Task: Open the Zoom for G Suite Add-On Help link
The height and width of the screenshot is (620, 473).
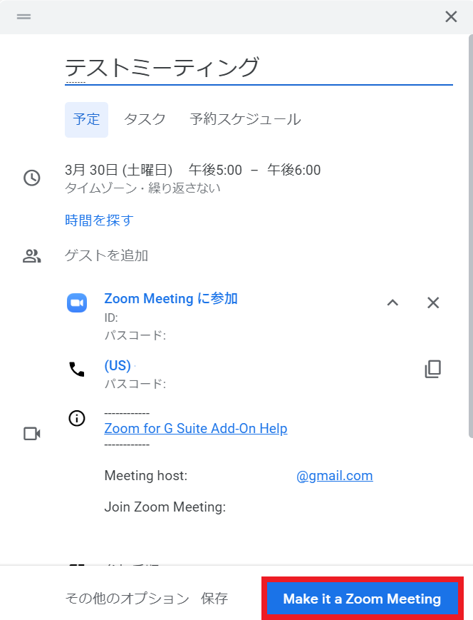Action: coord(196,429)
